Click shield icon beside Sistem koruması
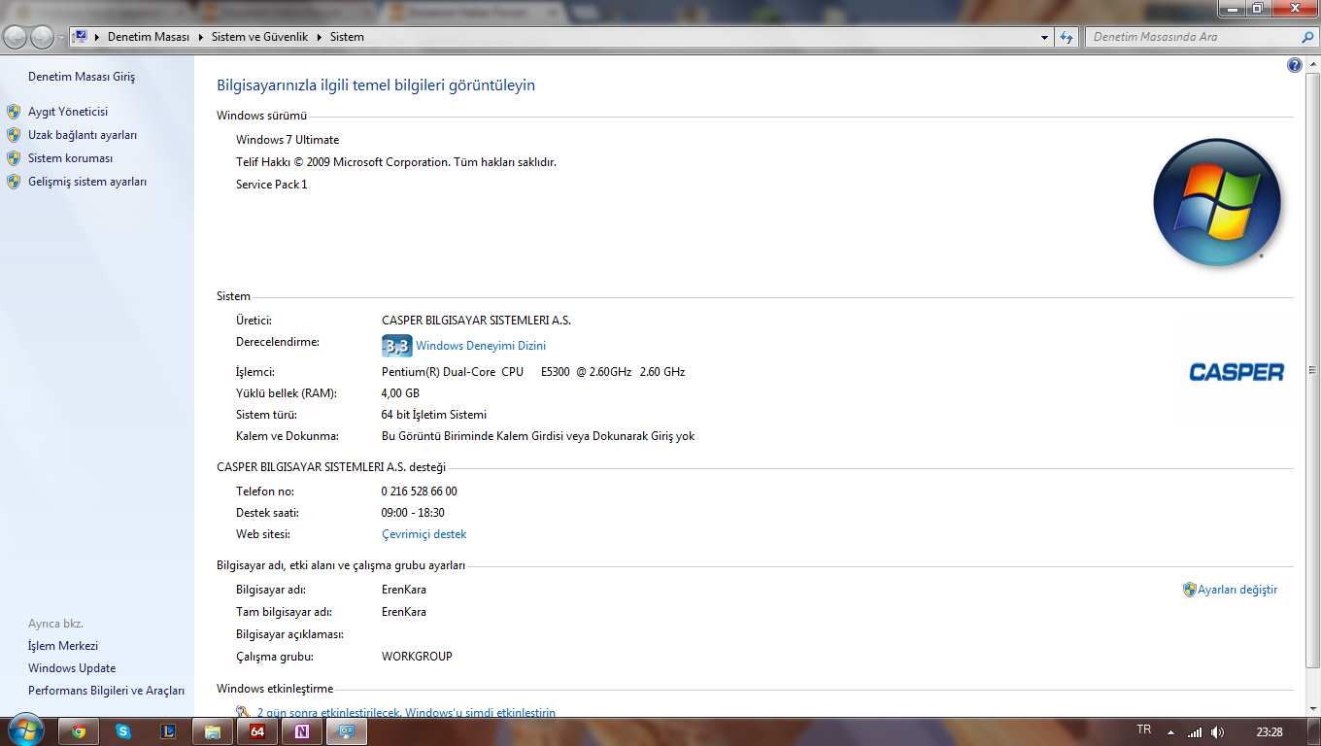The image size is (1321, 746). click(x=14, y=158)
